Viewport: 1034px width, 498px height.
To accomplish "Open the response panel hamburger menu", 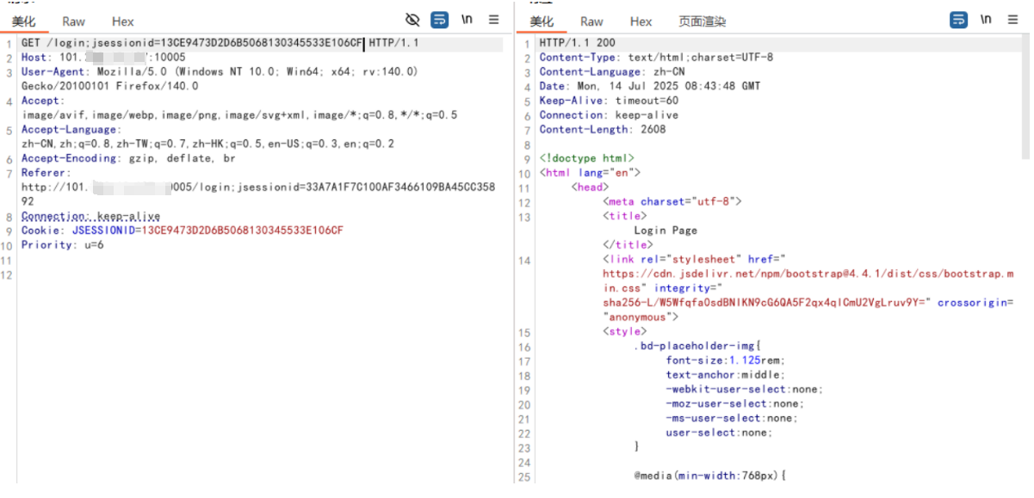I will click(1012, 20).
